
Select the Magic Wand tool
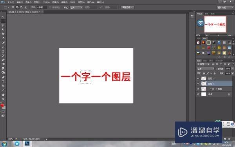pyautogui.click(x=3, y=30)
